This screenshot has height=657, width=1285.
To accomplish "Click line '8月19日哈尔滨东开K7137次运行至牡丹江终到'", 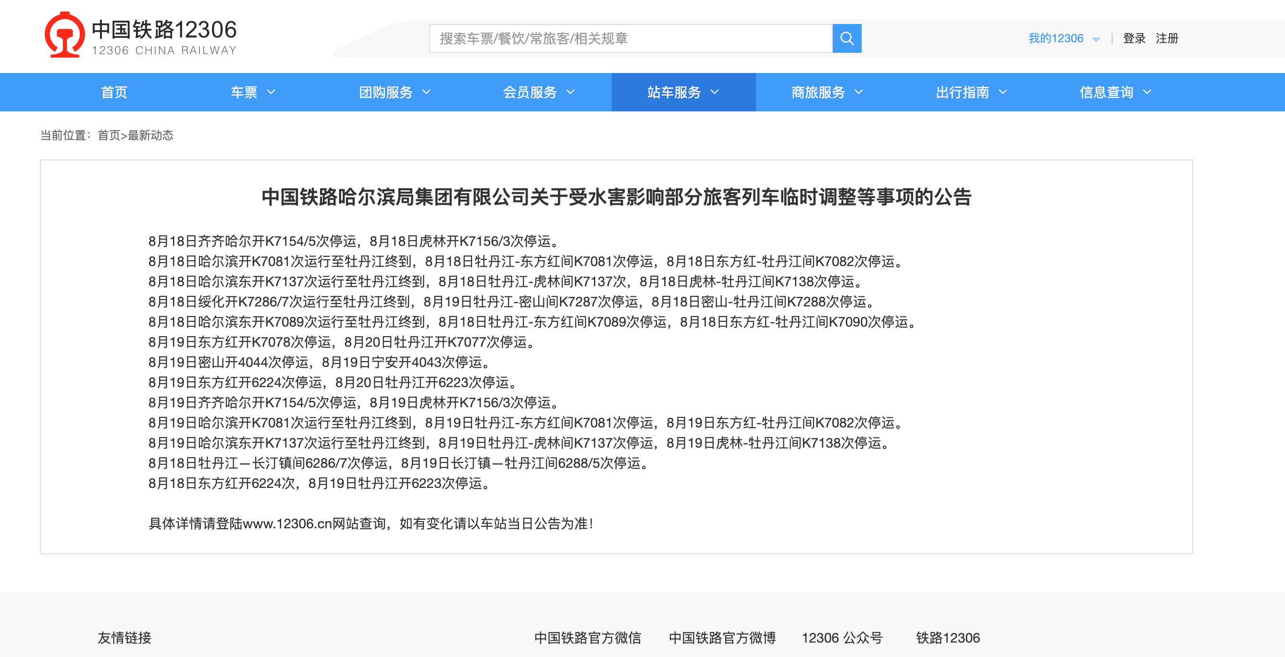I will (x=520, y=443).
